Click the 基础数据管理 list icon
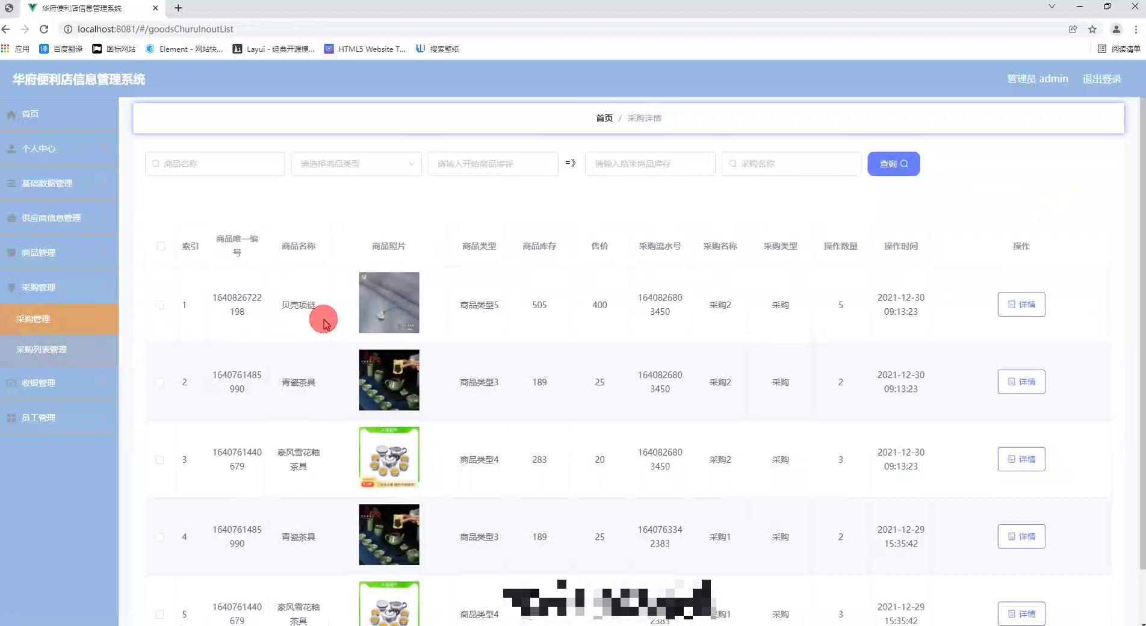The height and width of the screenshot is (626, 1146). click(11, 184)
